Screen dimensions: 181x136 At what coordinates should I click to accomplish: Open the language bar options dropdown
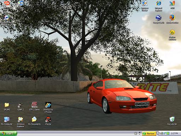pos(140,134)
